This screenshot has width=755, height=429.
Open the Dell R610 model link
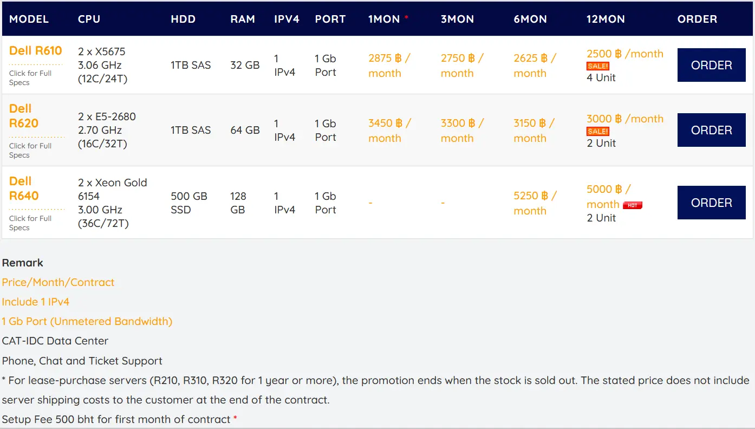(x=36, y=51)
